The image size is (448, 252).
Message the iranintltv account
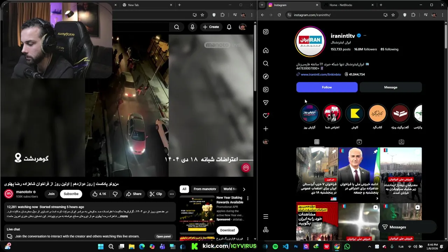point(391,87)
